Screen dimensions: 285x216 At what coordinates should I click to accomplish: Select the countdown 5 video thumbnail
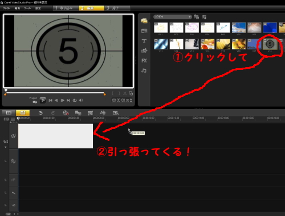pos(270,44)
